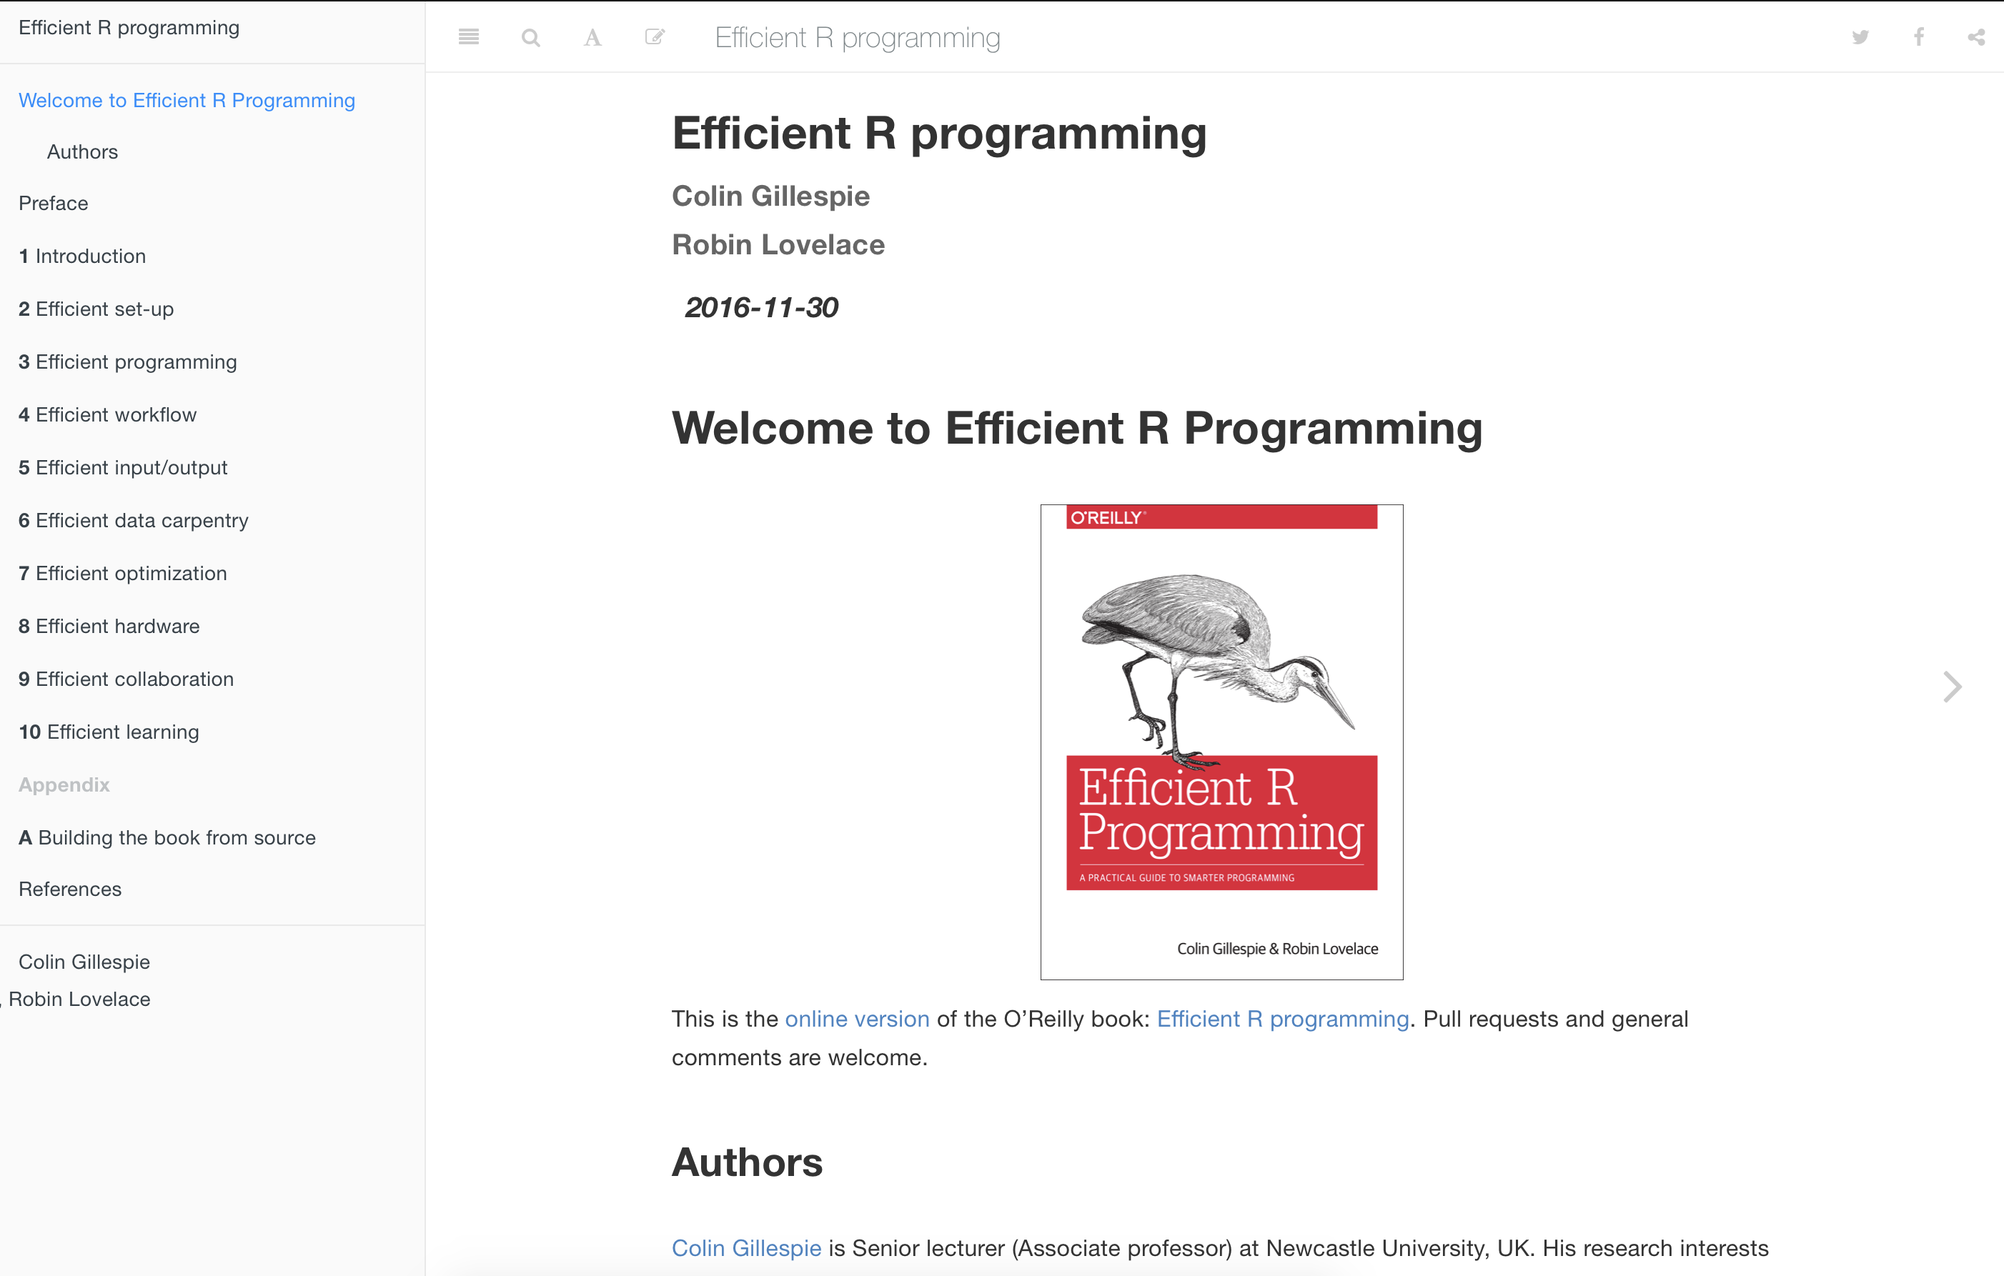
Task: Toggle the sidebar with the hamburger icon
Action: click(469, 36)
